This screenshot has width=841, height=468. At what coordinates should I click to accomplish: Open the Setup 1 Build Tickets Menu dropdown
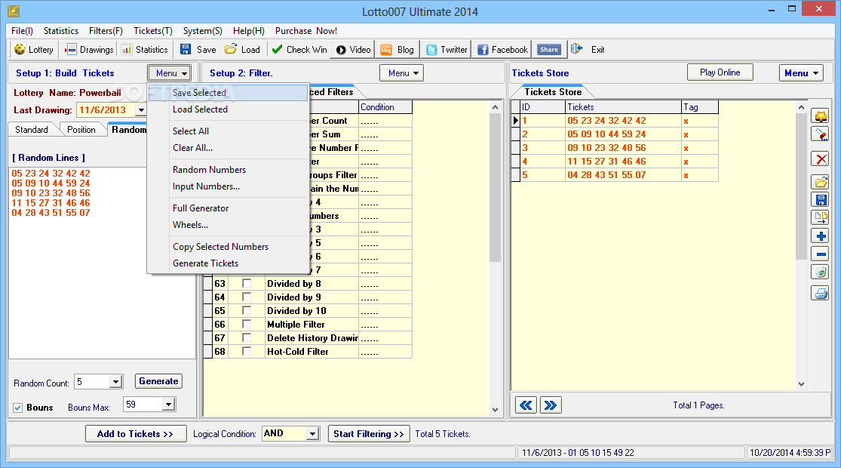(170, 73)
